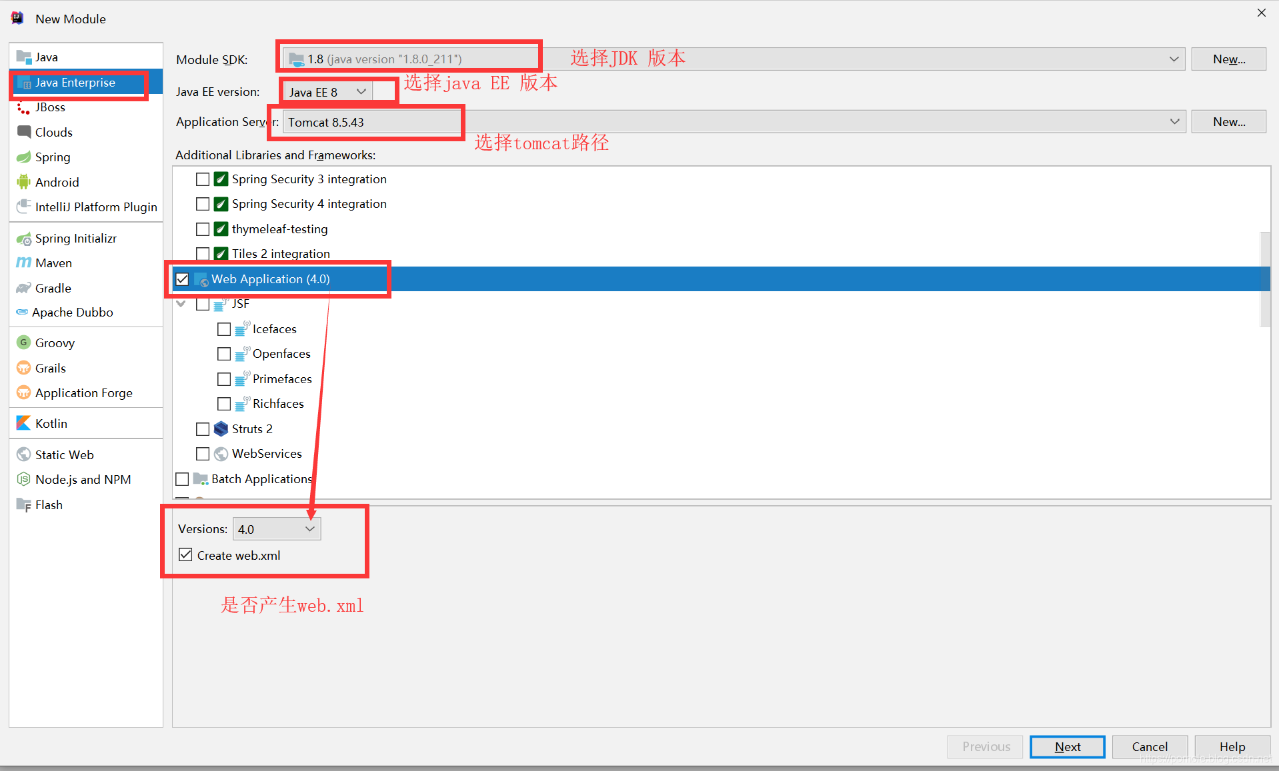Select the Static Web module type
Screen dimensions: 1279x771
[x=86, y=454]
